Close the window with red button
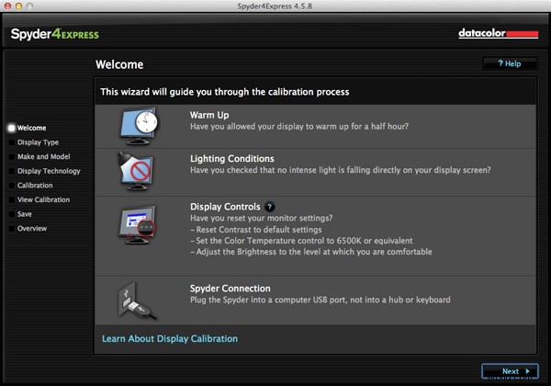The width and height of the screenshot is (551, 386). click(x=7, y=6)
